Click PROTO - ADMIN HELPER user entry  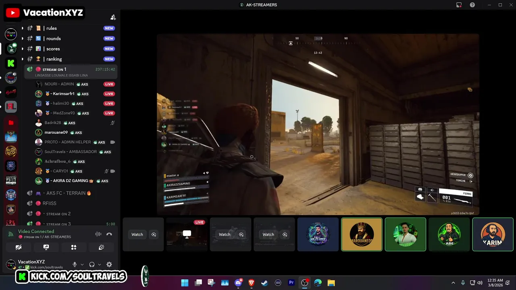pos(68,142)
